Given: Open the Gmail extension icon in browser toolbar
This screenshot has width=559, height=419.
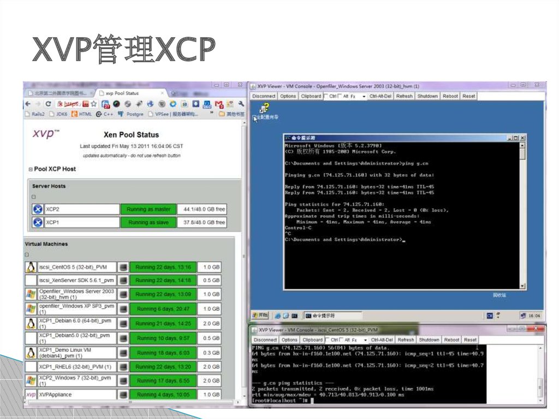Looking at the screenshot, I should (219, 104).
